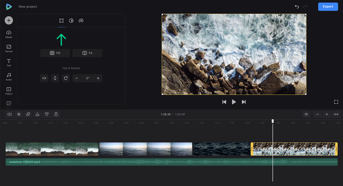Skip to the previous clip
Screen dimensions: 343x186
point(224,102)
